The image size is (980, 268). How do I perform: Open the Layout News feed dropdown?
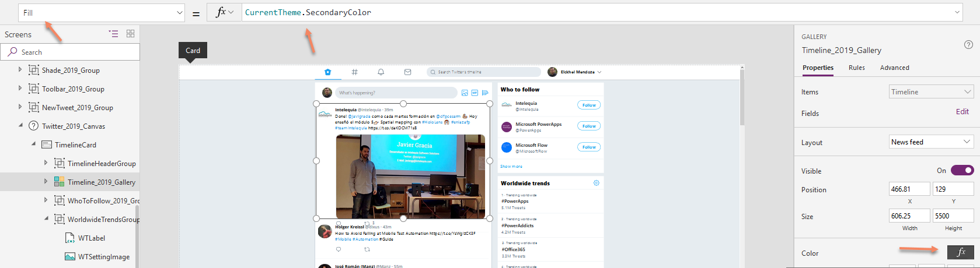pos(930,142)
